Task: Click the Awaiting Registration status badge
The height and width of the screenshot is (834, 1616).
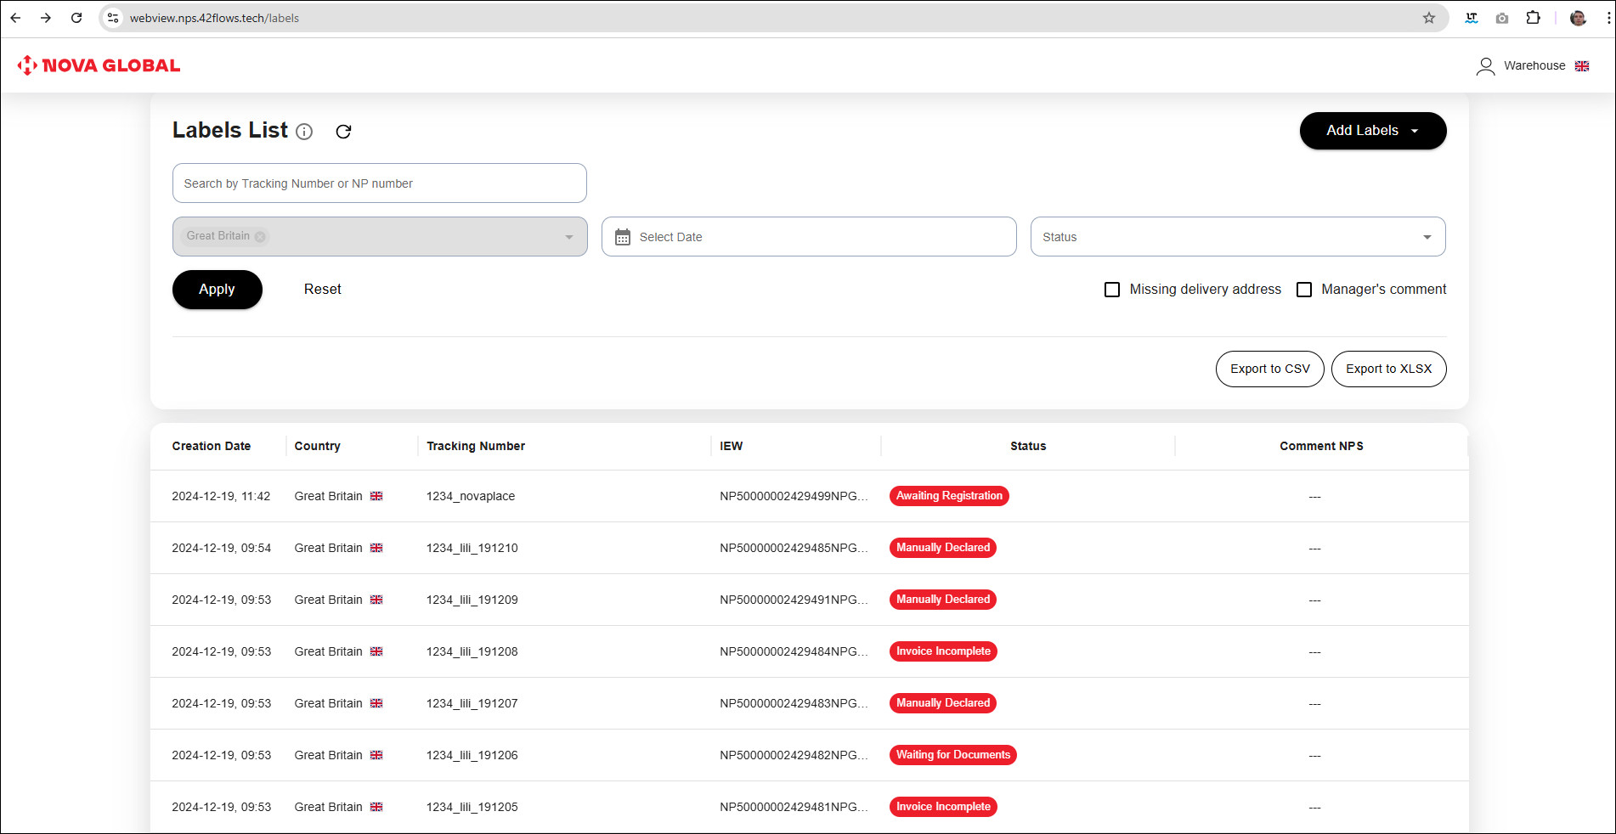Action: tap(949, 496)
